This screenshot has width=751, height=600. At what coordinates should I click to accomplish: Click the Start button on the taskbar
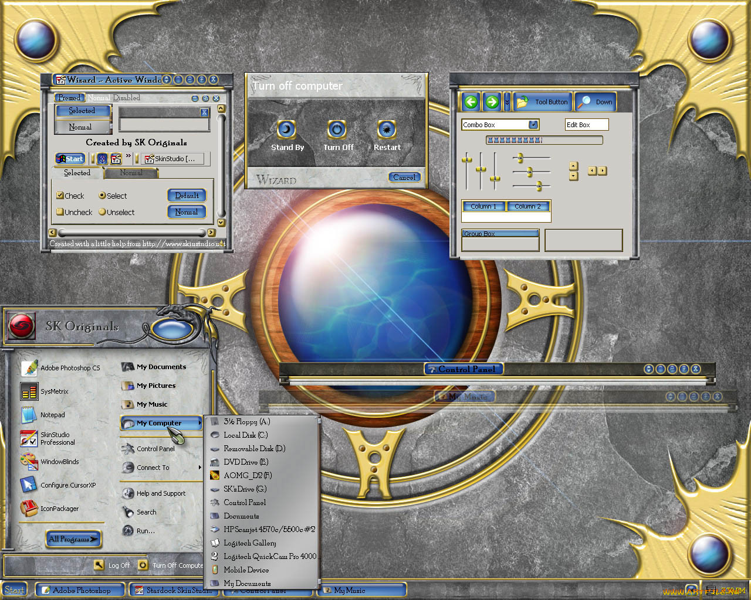point(15,590)
